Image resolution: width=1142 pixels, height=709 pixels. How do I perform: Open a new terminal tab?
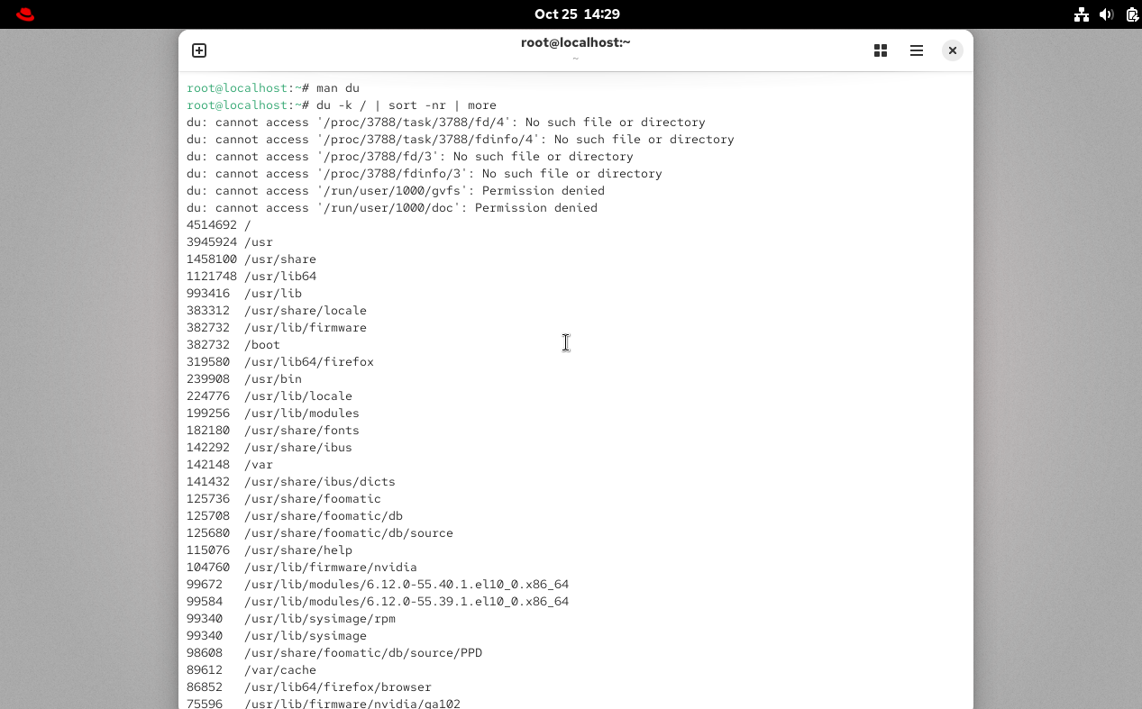(199, 50)
